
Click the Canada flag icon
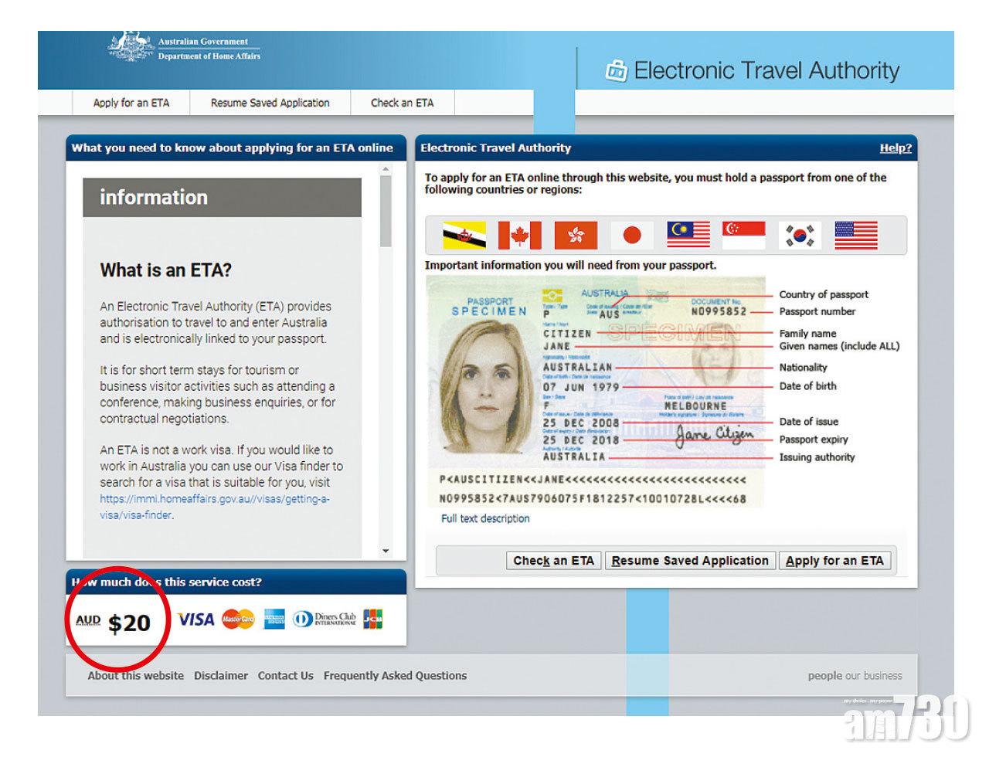[519, 236]
